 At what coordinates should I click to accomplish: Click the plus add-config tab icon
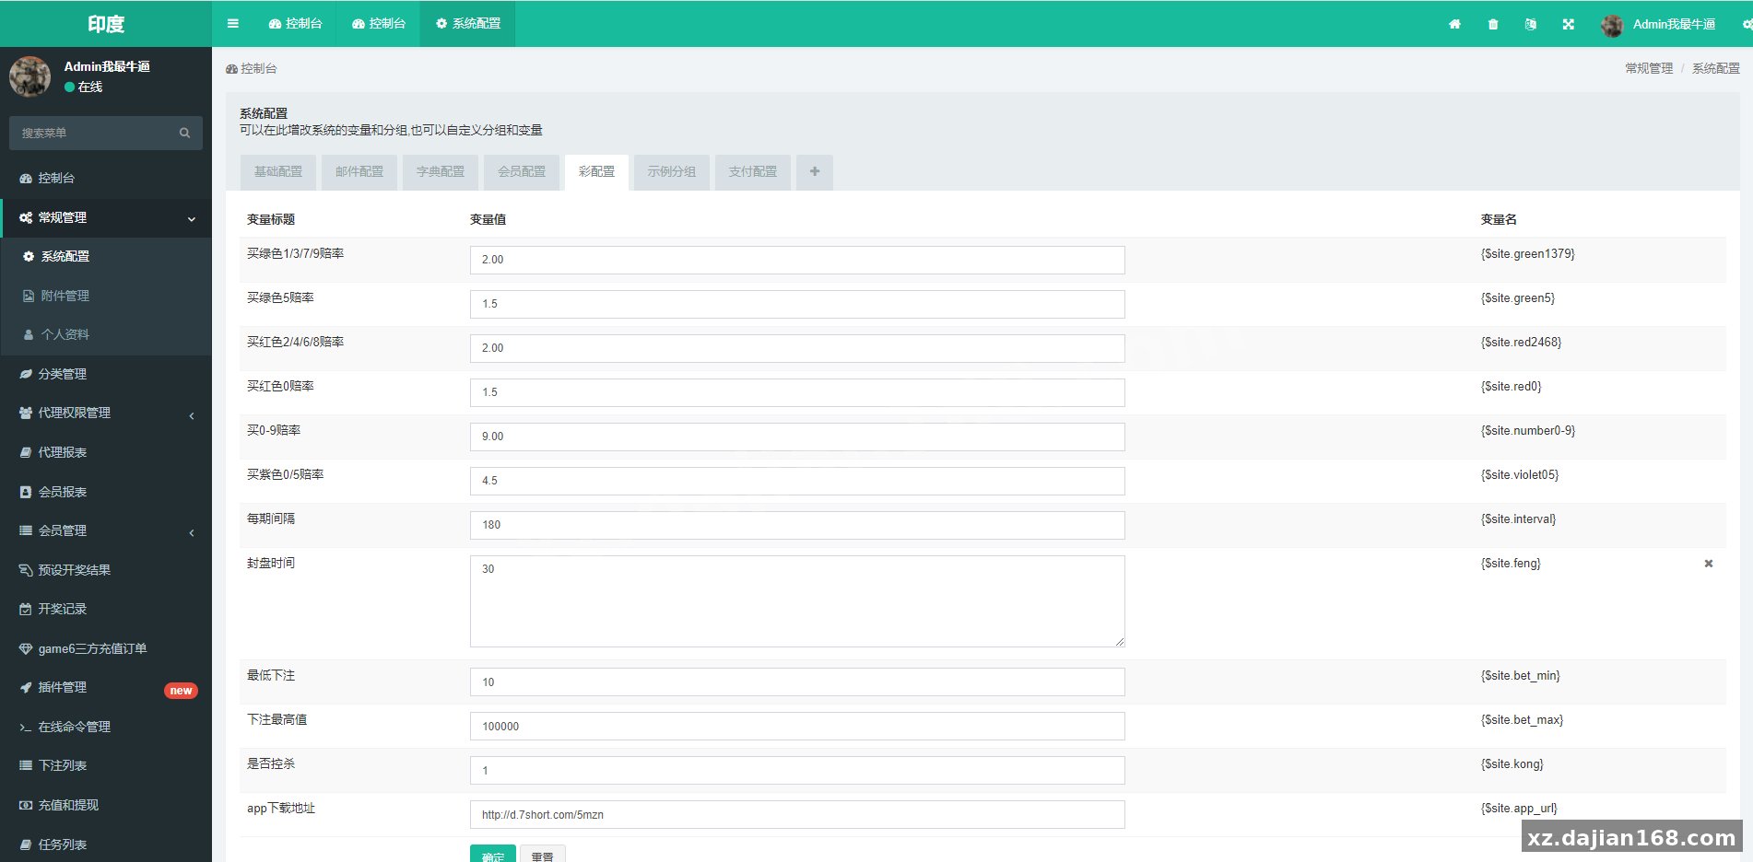815,172
